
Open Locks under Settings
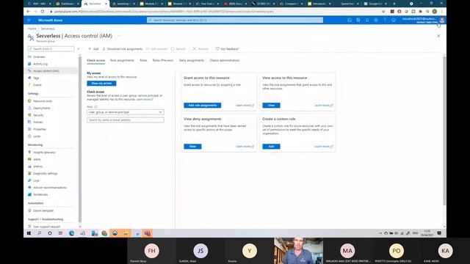37,136
